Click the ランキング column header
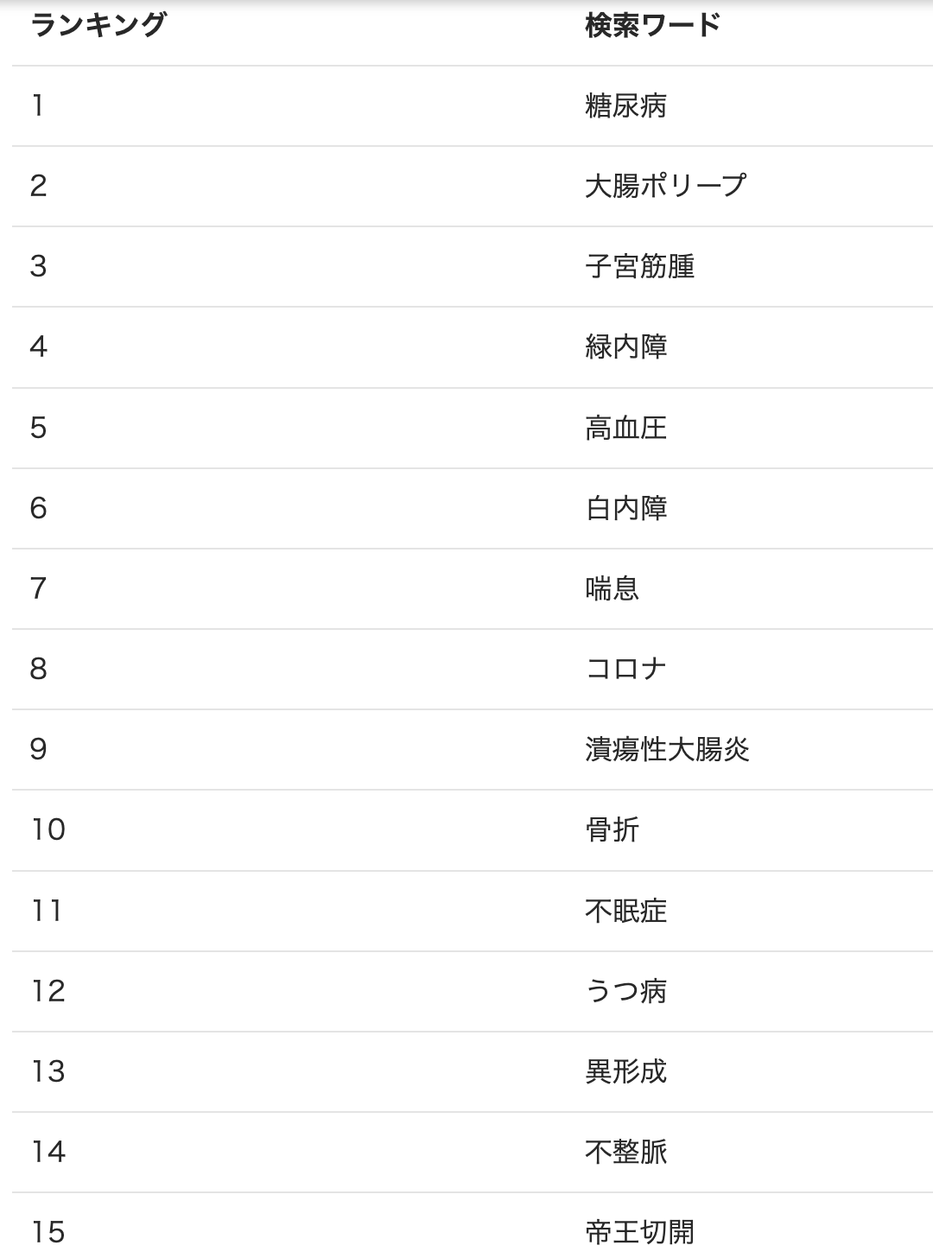The height and width of the screenshot is (1258, 933). (97, 26)
